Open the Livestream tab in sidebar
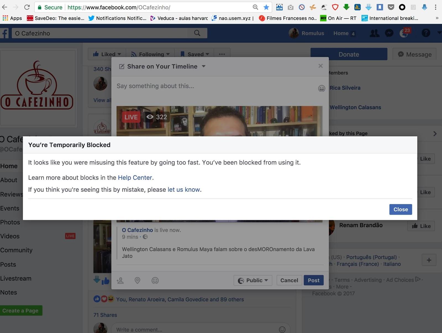442x333 pixels. [16, 279]
